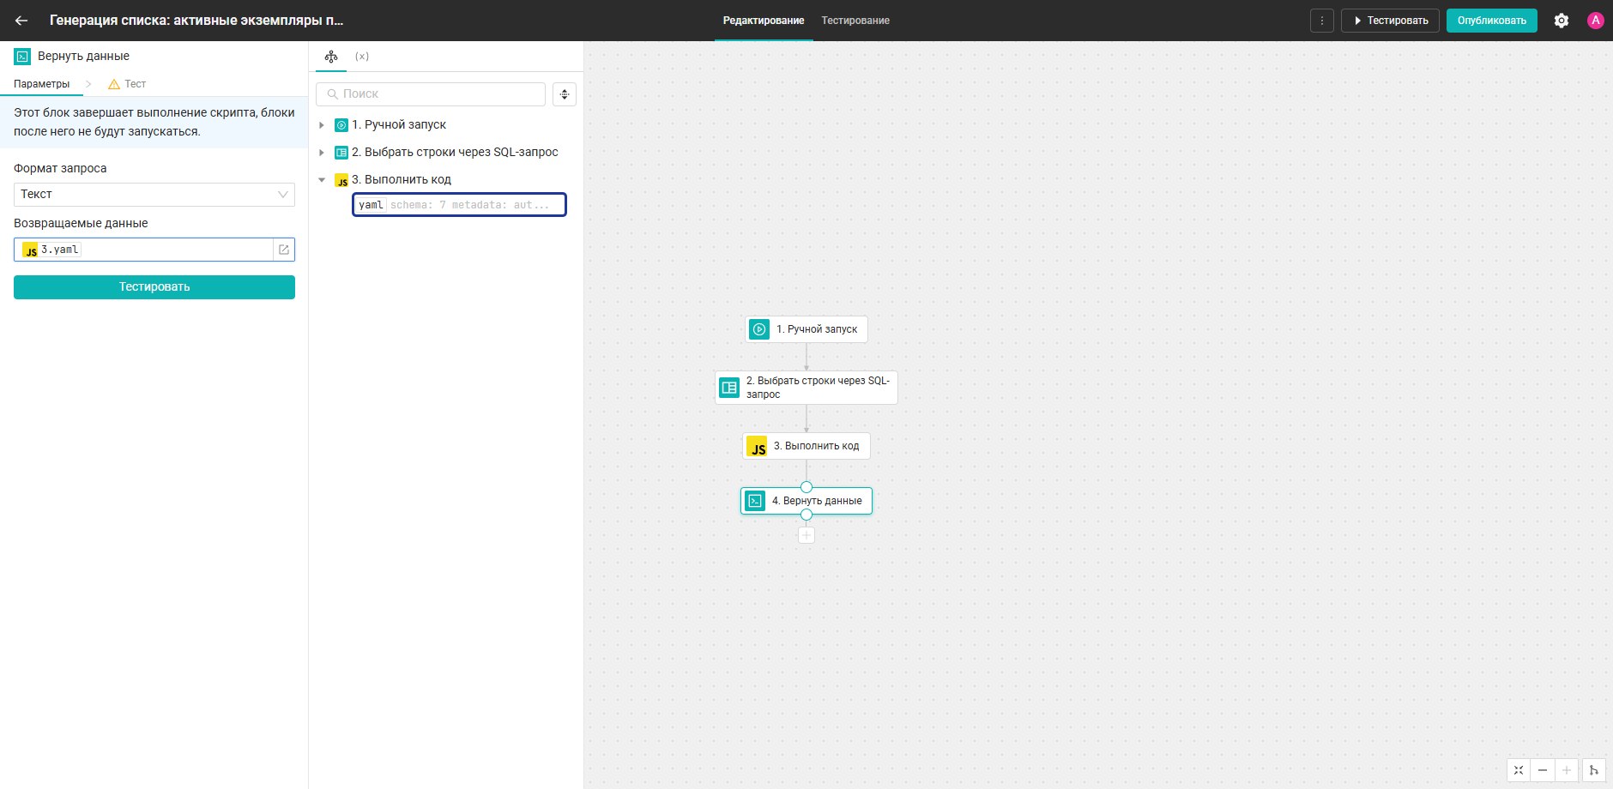The height and width of the screenshot is (789, 1613).
Task: Click the 3.yaml chip in returned data field
Action: [51, 250]
